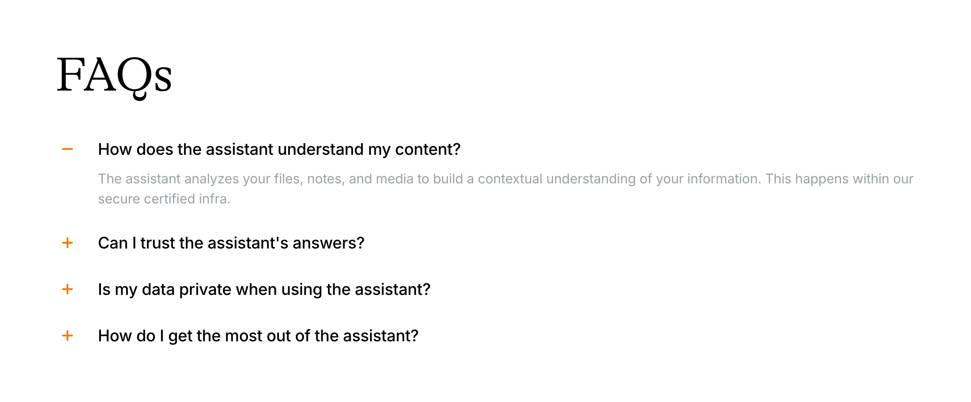Toggle the FAQ entry about data privacy
The height and width of the screenshot is (402, 971).
264,290
